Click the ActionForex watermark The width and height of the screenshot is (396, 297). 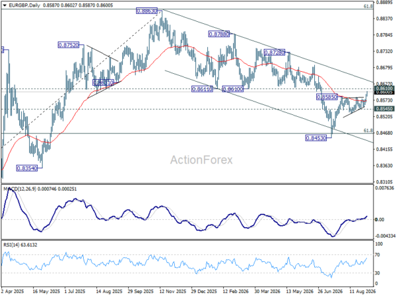pyautogui.click(x=201, y=160)
